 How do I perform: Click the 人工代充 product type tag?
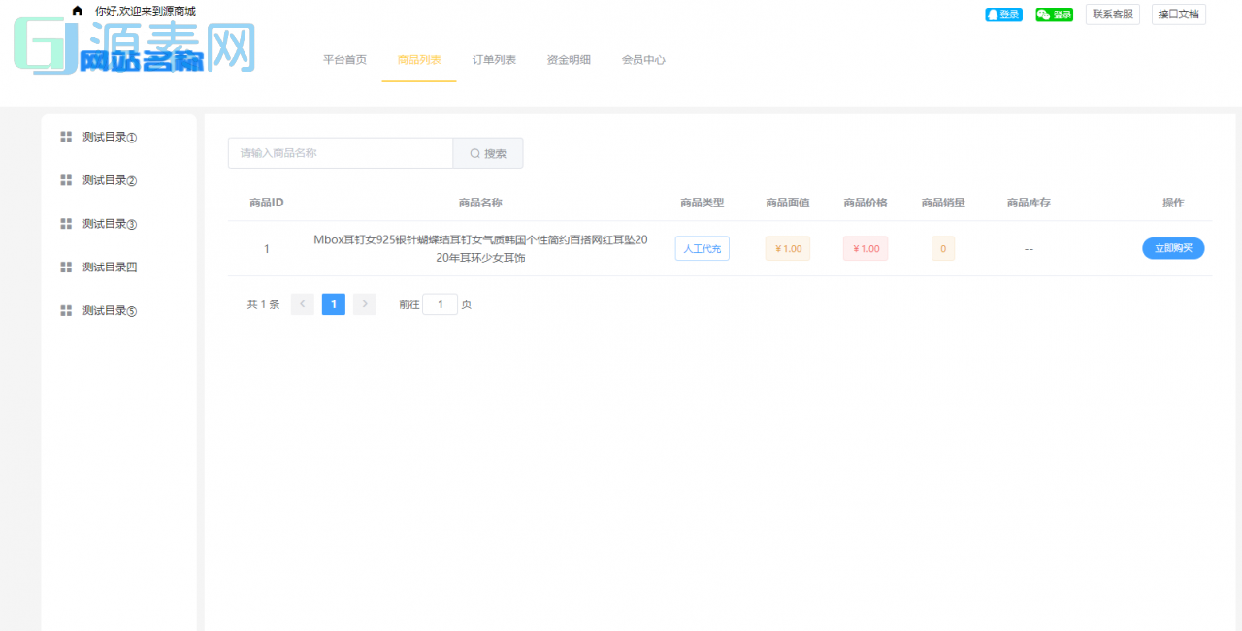point(702,248)
